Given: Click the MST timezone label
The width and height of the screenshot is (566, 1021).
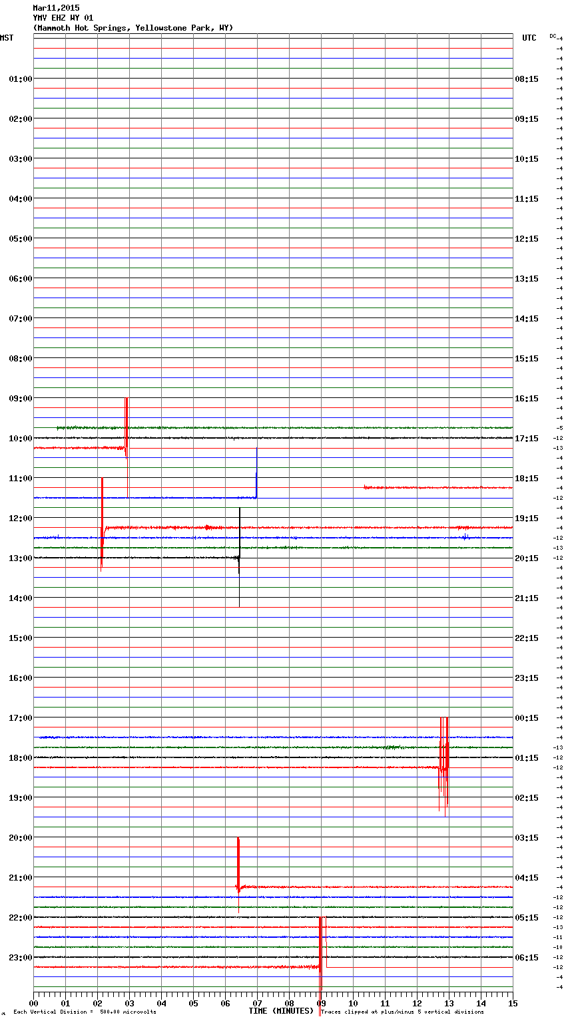Looking at the screenshot, I should pos(7,38).
